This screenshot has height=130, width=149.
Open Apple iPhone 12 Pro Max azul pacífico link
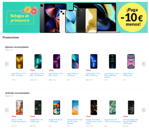click(x=112, y=76)
